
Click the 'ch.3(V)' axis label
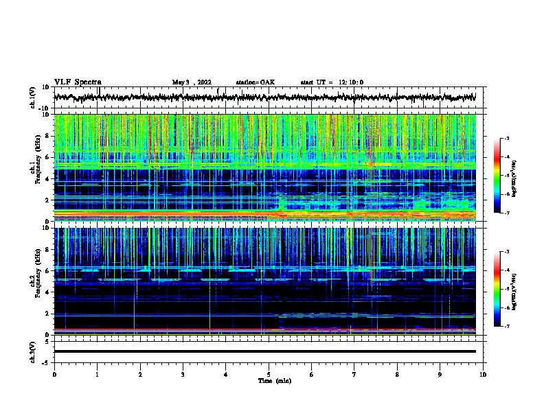pyautogui.click(x=33, y=352)
